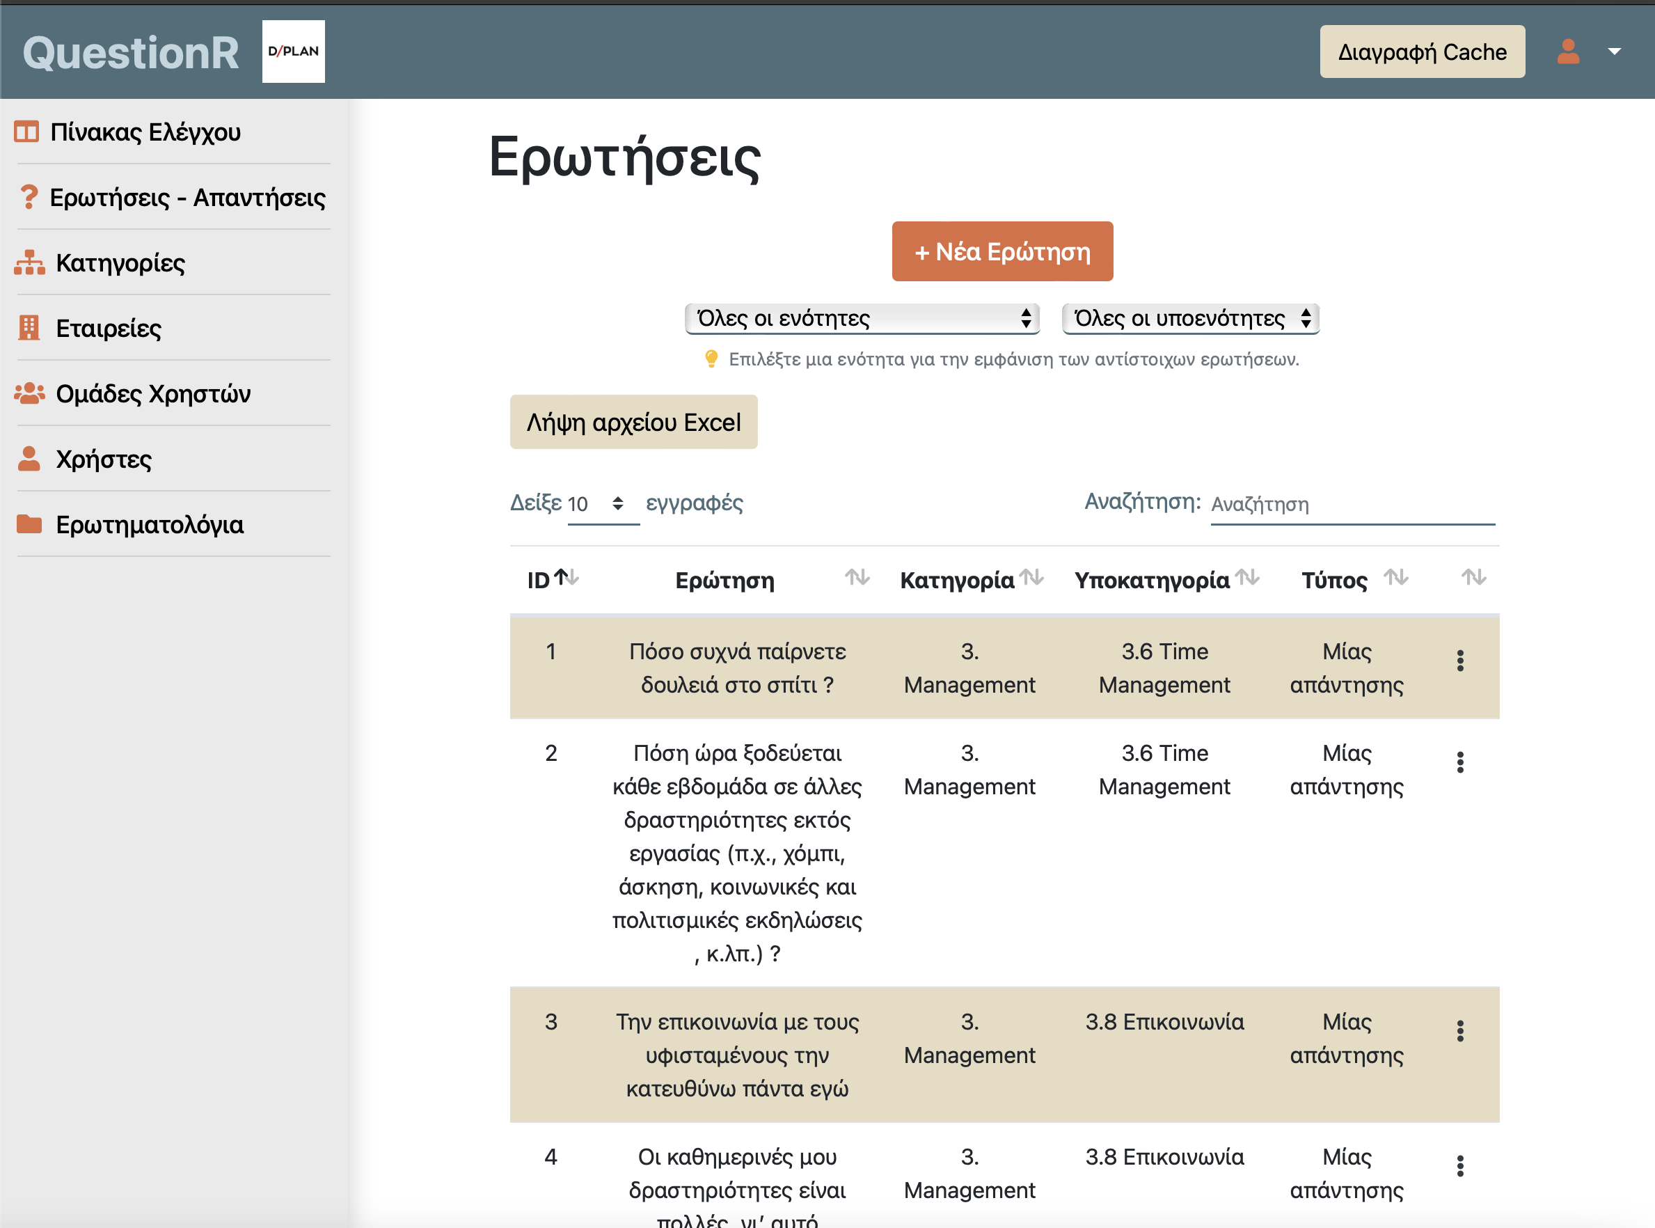Click ID cell '2' in table
The image size is (1655, 1228).
(551, 753)
